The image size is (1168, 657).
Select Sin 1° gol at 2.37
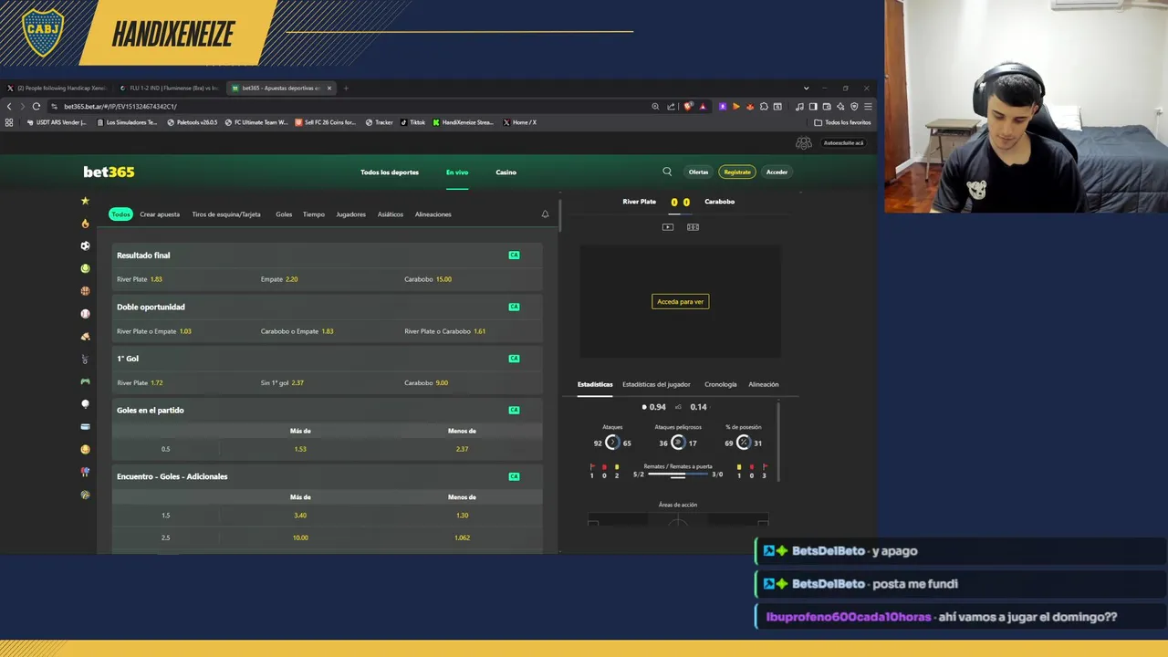click(328, 383)
